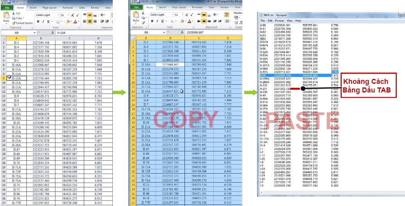Click Format Painter in the A9 Excel window

[23, 23]
